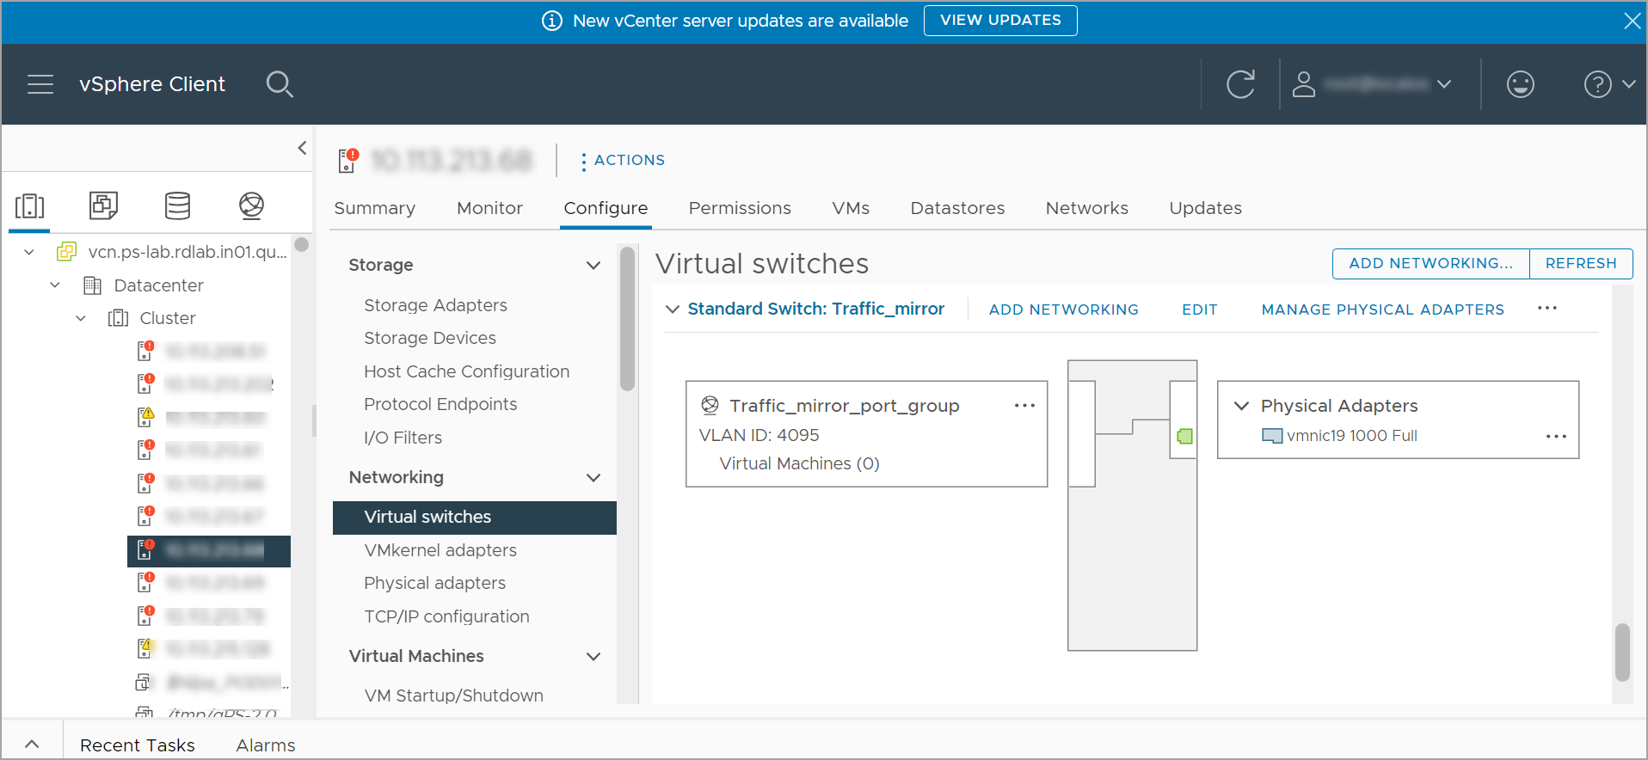The height and width of the screenshot is (760, 1648).
Task: Collapse the Networking section
Action: pyautogui.click(x=593, y=477)
